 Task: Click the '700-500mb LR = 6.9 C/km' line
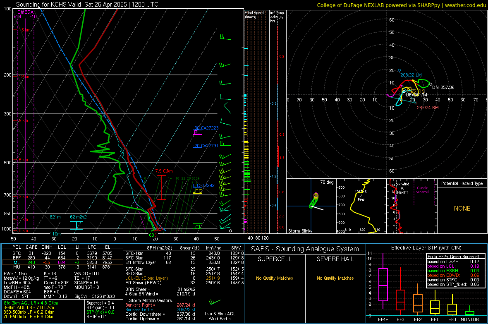point(29,317)
